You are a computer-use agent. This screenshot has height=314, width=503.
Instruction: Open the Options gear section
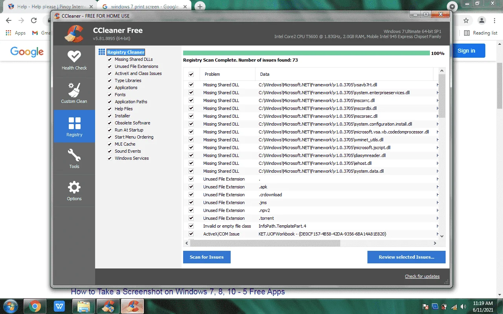[74, 191]
